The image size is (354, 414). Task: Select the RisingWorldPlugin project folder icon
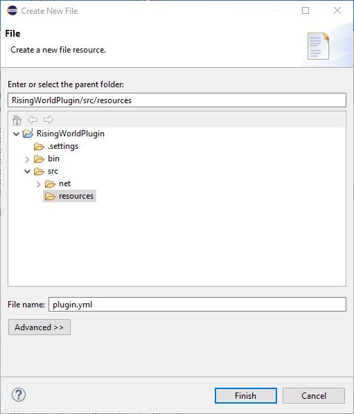click(x=28, y=134)
